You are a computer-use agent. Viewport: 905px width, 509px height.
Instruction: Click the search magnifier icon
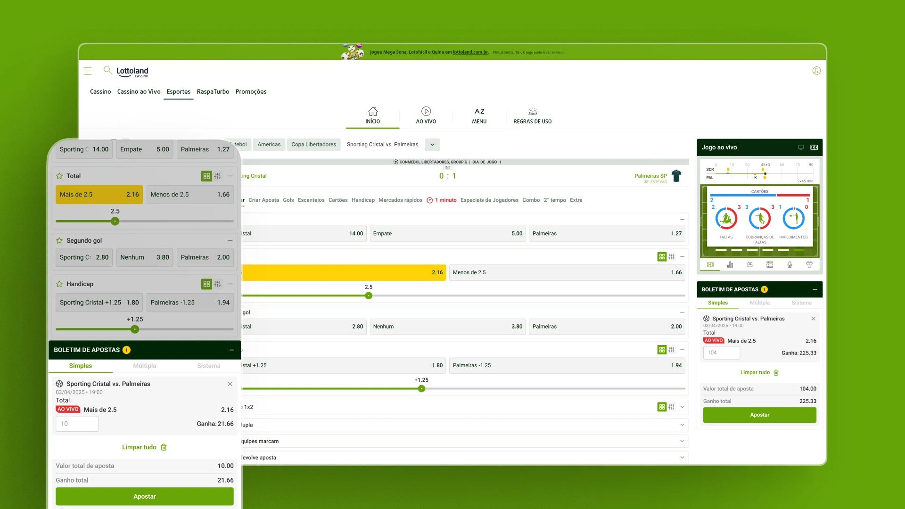coord(107,70)
